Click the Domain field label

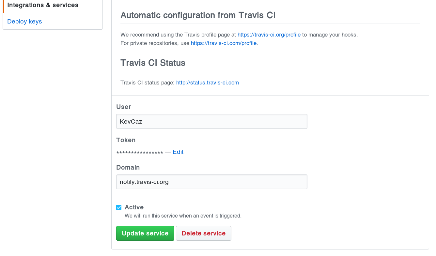[128, 168]
